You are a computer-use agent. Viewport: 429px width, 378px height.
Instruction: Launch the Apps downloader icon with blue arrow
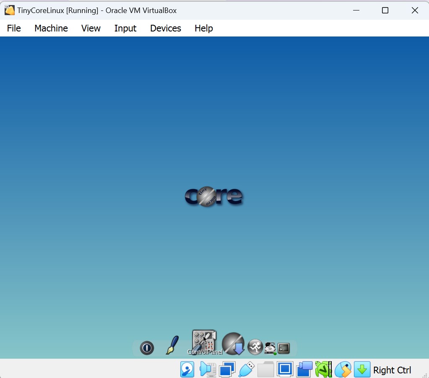point(234,344)
